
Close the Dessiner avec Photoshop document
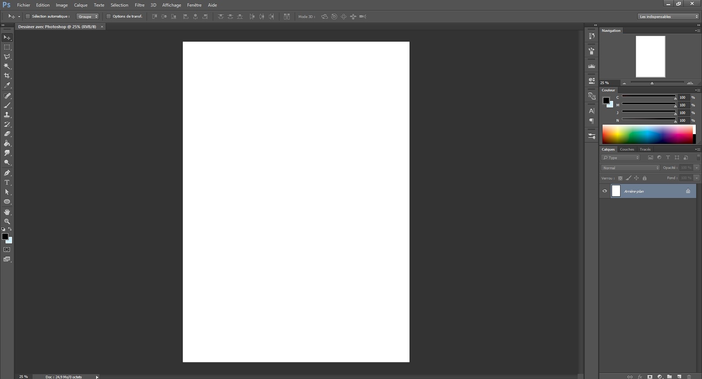click(x=102, y=27)
